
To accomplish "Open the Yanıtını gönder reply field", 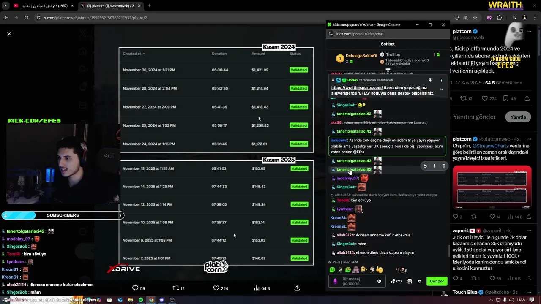I will [474, 117].
